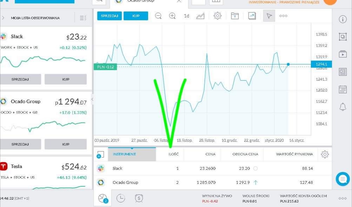Zoom in the chart with plus magnifier

pyautogui.click(x=172, y=16)
